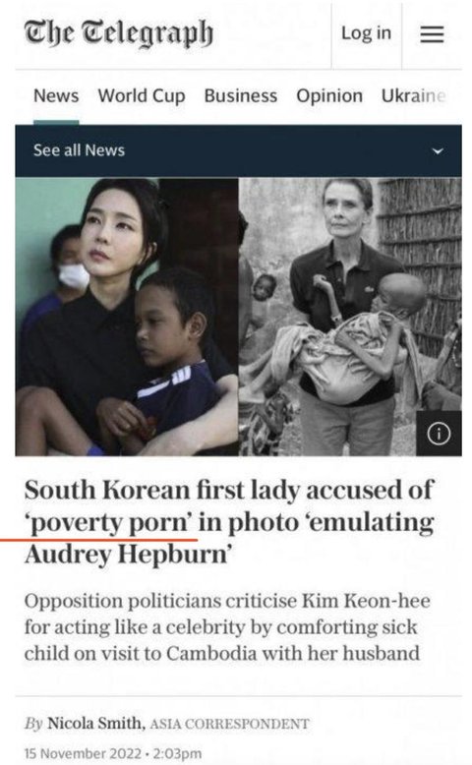The image size is (472, 765).
Task: Click the Log in button
Action: (x=366, y=33)
